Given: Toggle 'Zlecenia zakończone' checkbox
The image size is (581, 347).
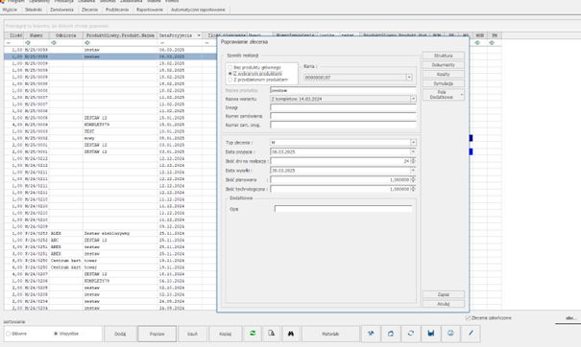Looking at the screenshot, I should [x=468, y=318].
